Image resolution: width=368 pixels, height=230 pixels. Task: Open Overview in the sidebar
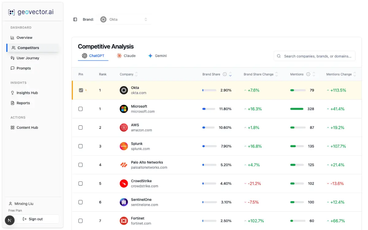tap(33, 38)
